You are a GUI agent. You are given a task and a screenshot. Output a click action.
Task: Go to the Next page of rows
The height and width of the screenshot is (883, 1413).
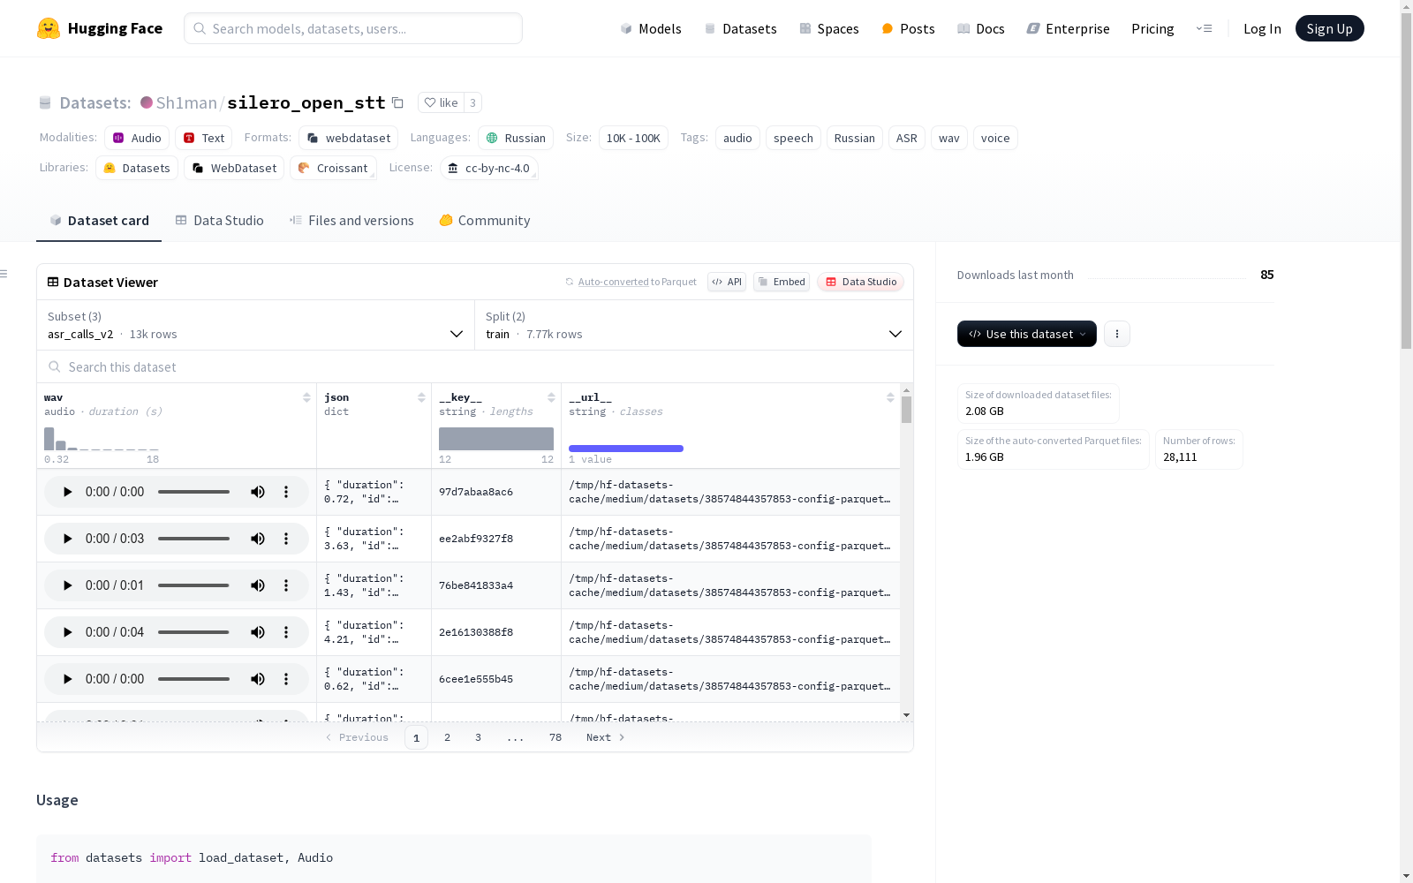606,737
